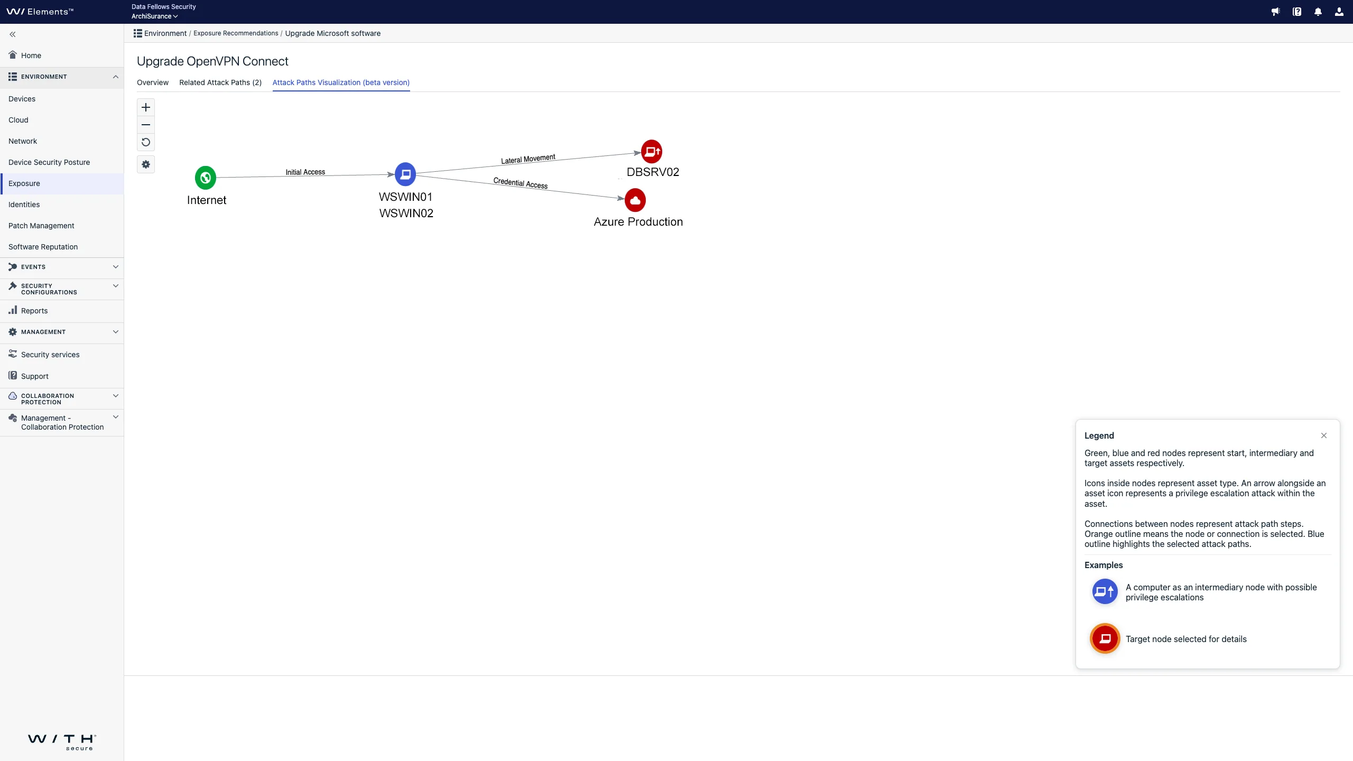Click the zoom out minus button
This screenshot has height=761, width=1353.
[x=146, y=125]
